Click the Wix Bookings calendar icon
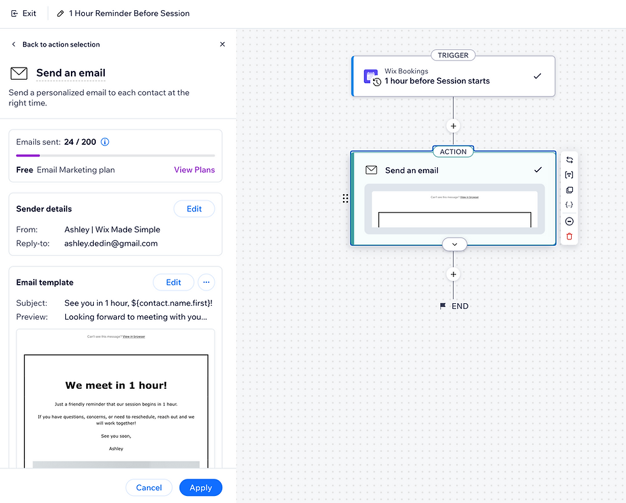 pyautogui.click(x=371, y=77)
